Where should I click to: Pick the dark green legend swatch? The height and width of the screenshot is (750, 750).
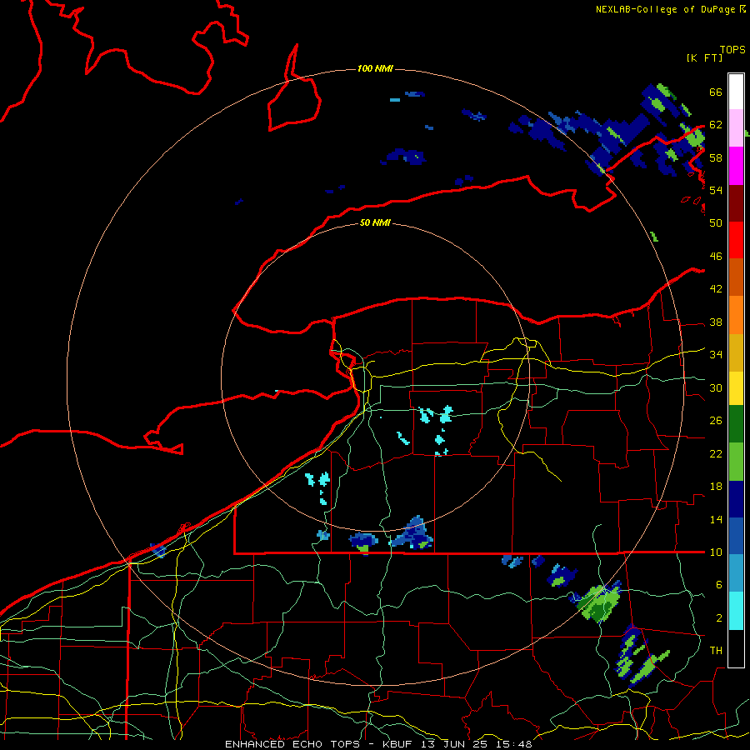click(x=736, y=424)
